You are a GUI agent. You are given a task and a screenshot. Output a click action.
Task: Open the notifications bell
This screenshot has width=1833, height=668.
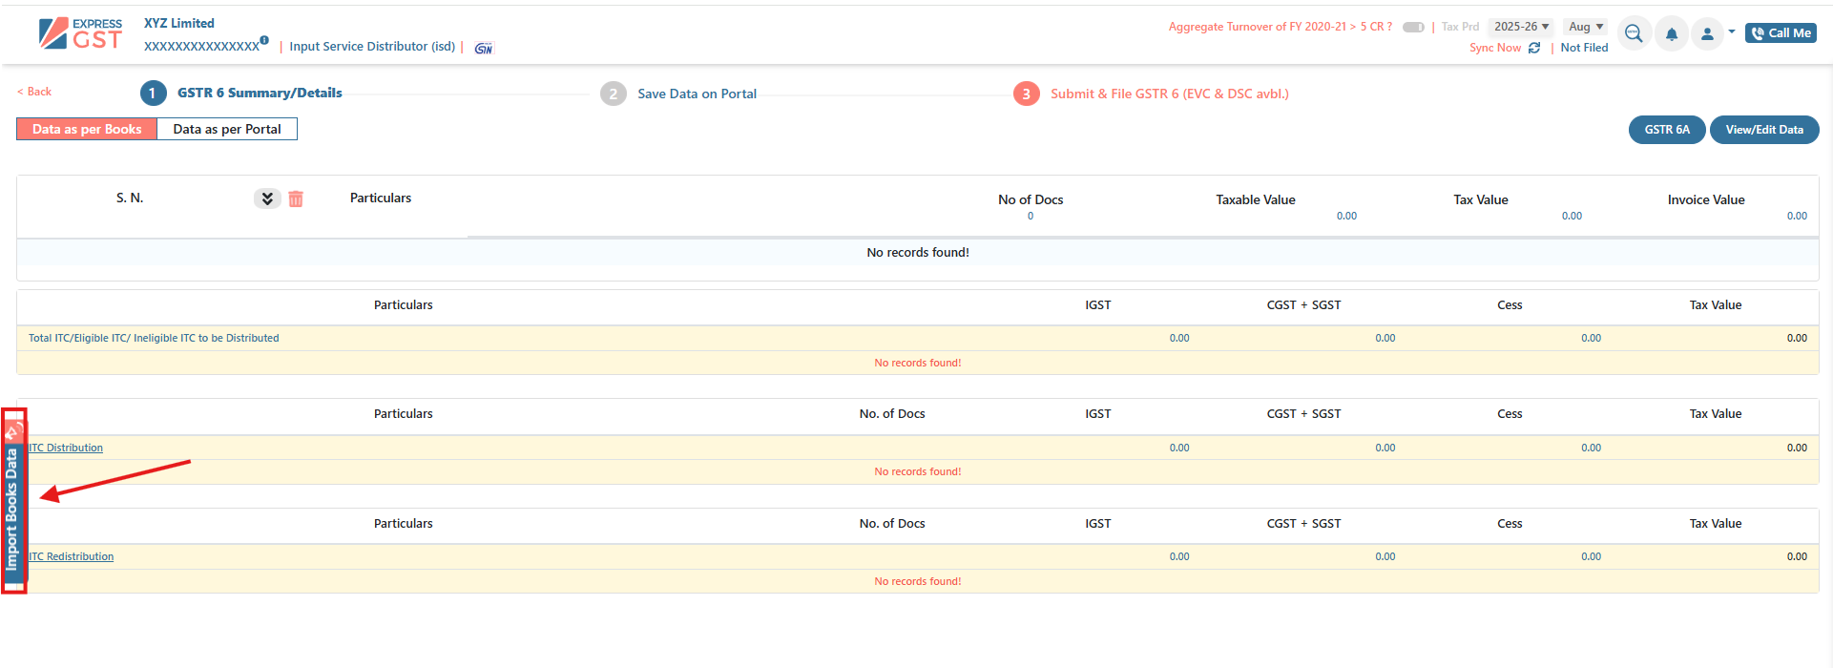[1672, 34]
